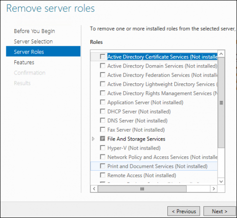Click the roles list scroll up arrow
Image resolution: width=237 pixels, height=218 pixels.
[221, 54]
